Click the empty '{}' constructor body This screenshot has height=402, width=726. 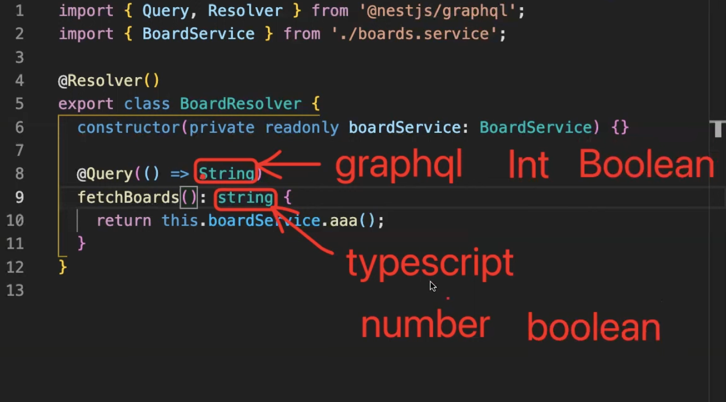(620, 127)
